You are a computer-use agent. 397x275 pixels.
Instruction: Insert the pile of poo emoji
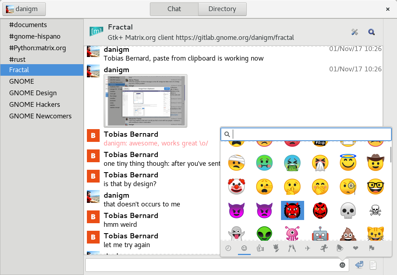(x=348, y=234)
